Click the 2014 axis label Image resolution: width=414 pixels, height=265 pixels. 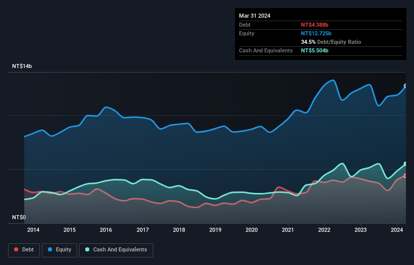pyautogui.click(x=33, y=230)
